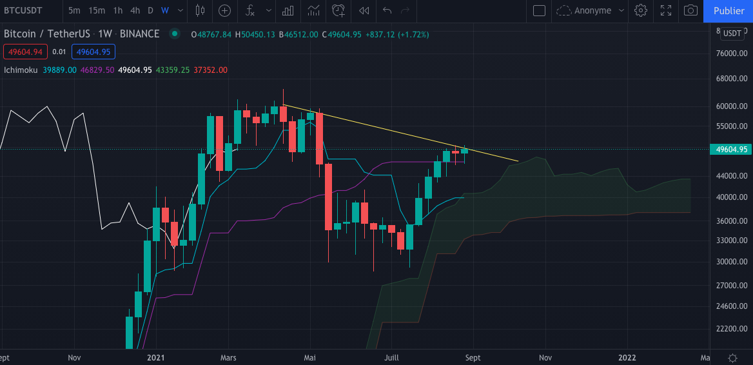
Task: Expand the timeframe interval dropdown
Action: pyautogui.click(x=180, y=10)
